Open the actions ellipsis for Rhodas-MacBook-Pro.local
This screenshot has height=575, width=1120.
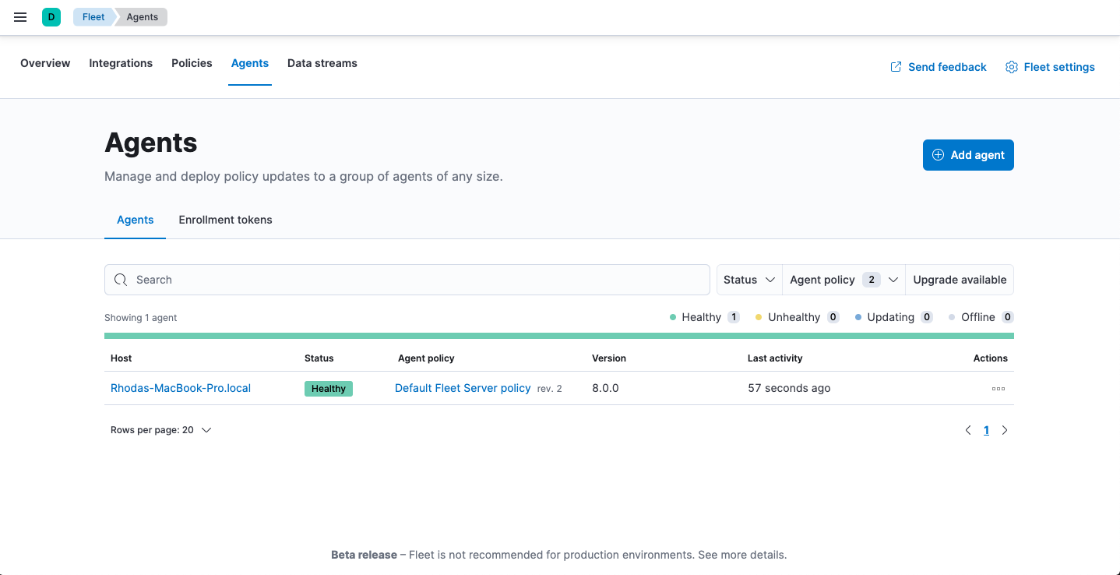998,387
